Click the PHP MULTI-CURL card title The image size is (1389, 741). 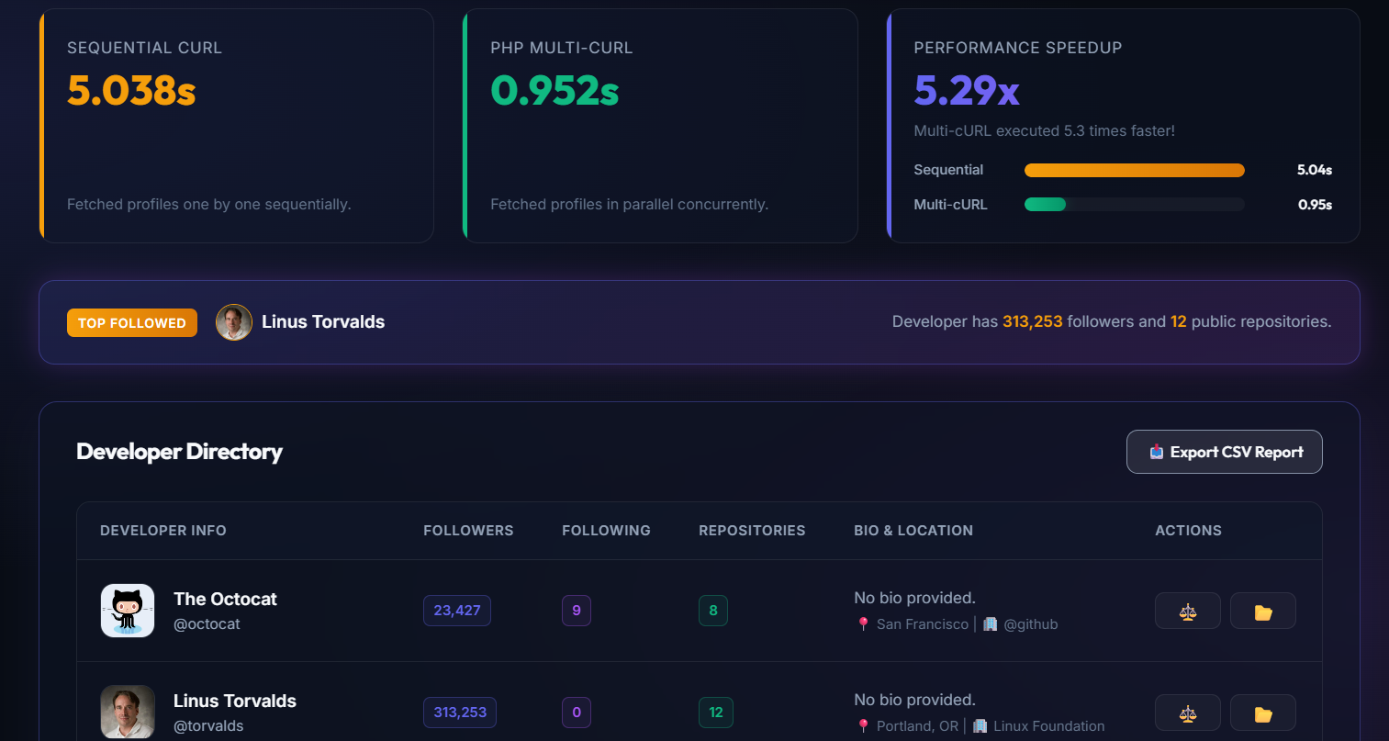(561, 48)
